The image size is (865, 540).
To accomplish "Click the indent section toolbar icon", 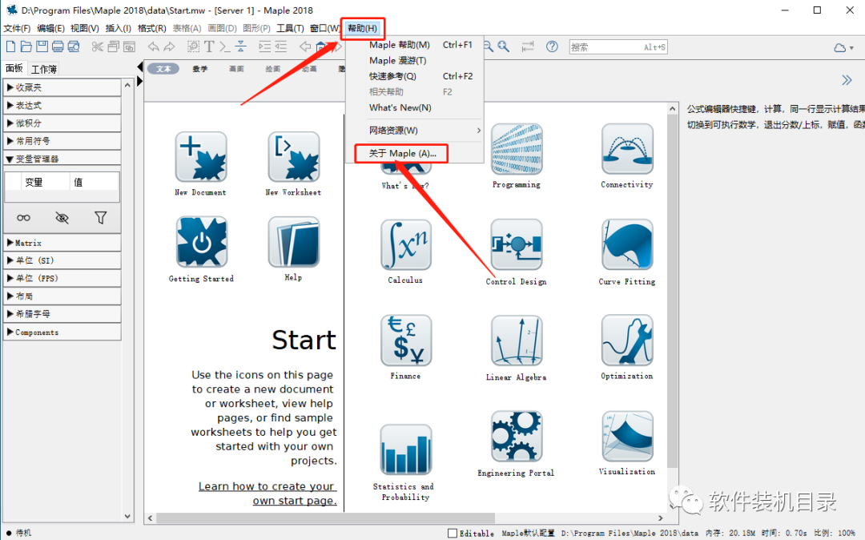I will pyautogui.click(x=265, y=47).
